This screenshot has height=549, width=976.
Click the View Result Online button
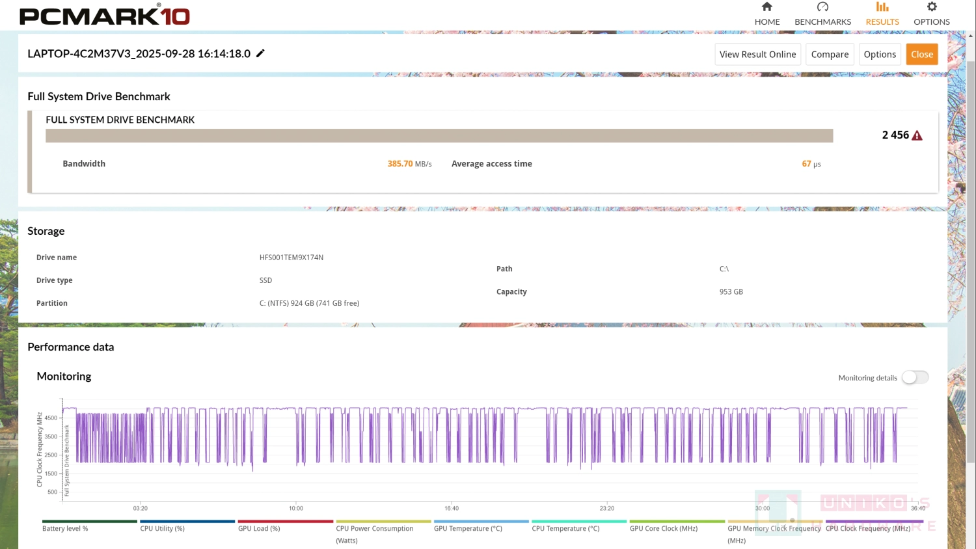click(757, 54)
